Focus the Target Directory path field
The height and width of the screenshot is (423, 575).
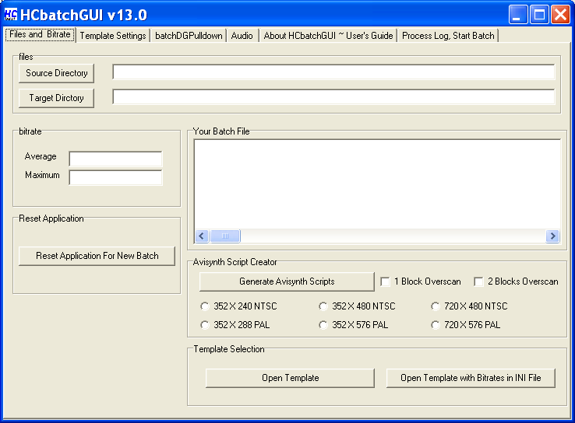point(333,97)
